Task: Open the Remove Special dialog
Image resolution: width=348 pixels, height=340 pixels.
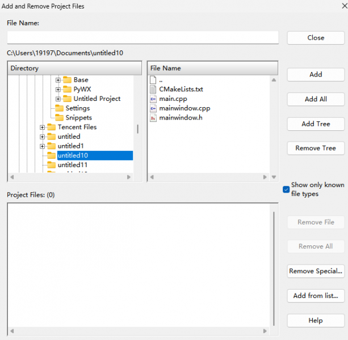Action: pos(316,271)
